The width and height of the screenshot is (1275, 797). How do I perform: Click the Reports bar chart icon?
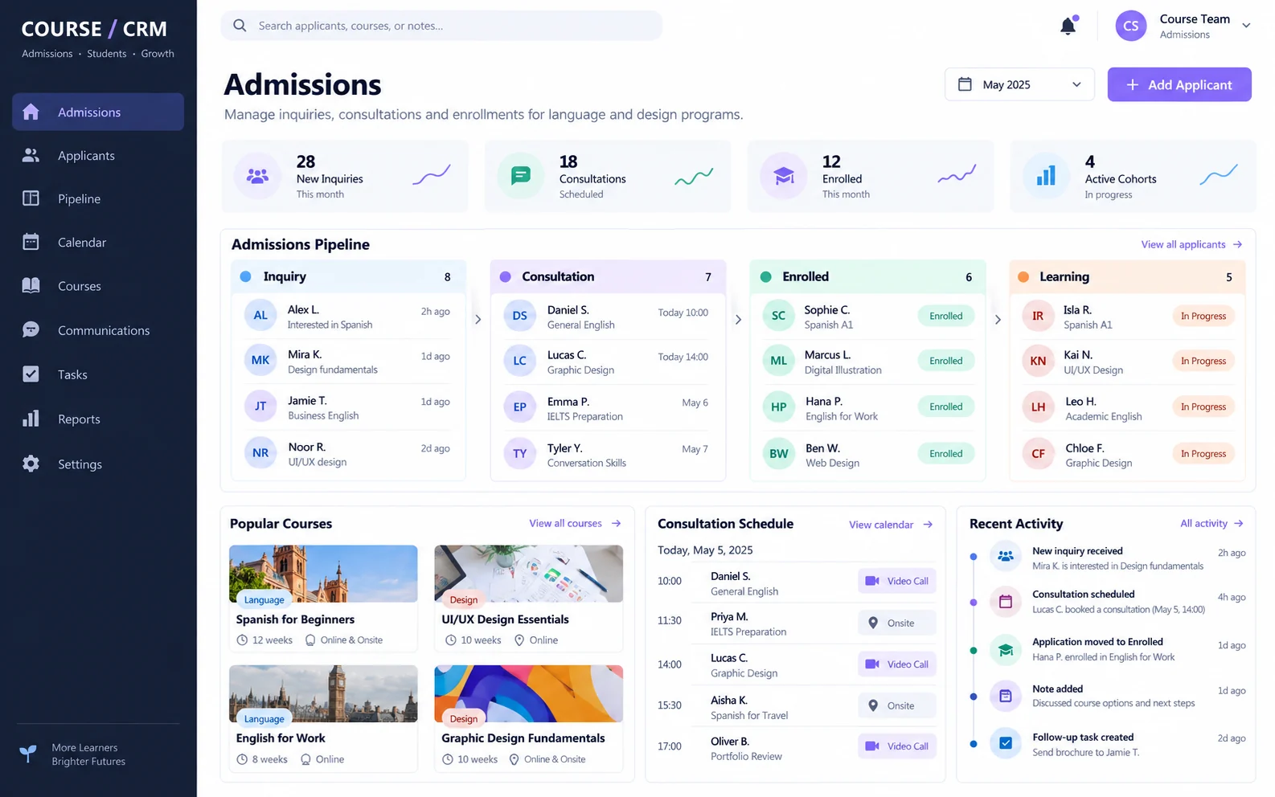point(31,419)
